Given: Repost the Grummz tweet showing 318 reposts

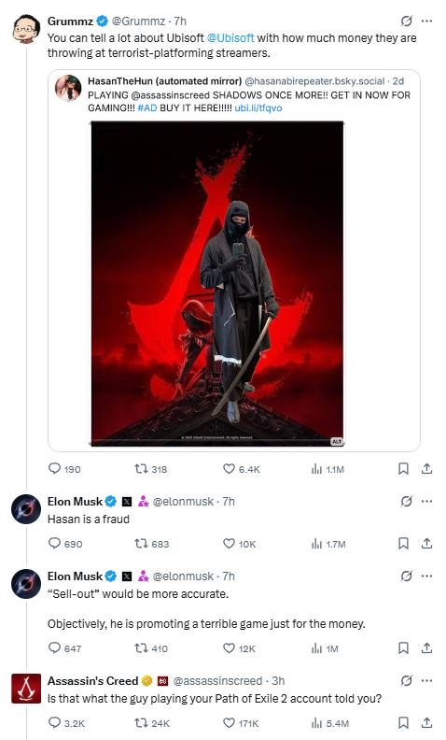Looking at the screenshot, I should click(150, 469).
